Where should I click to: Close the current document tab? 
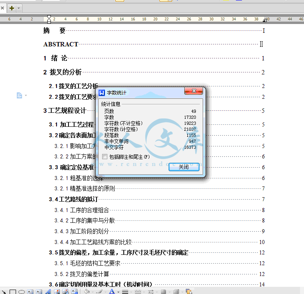(x=2, y=8)
